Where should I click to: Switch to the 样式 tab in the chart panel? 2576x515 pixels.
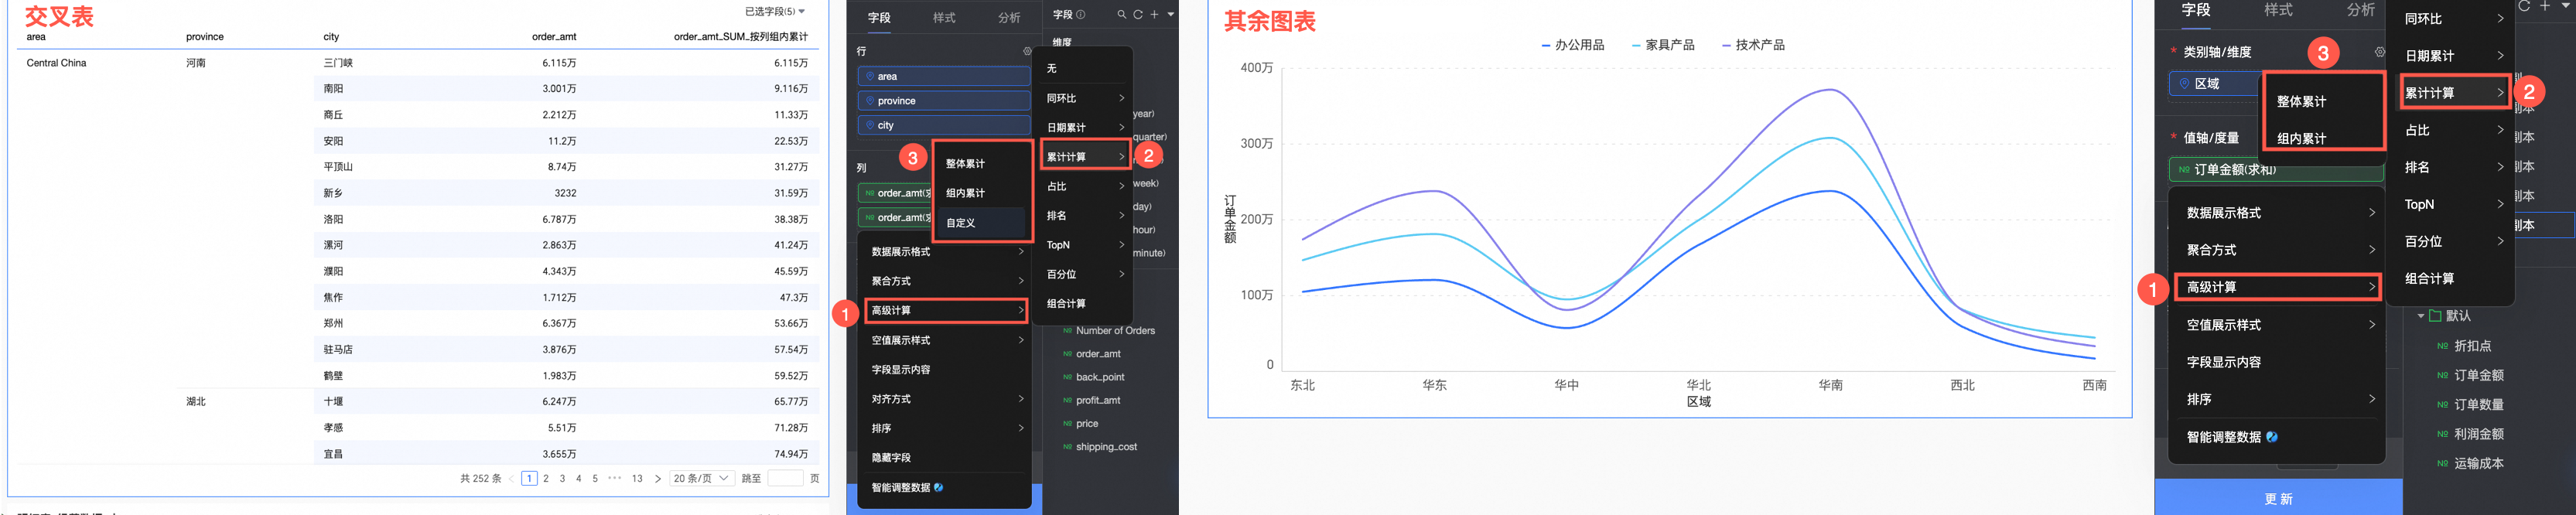click(x=2278, y=10)
